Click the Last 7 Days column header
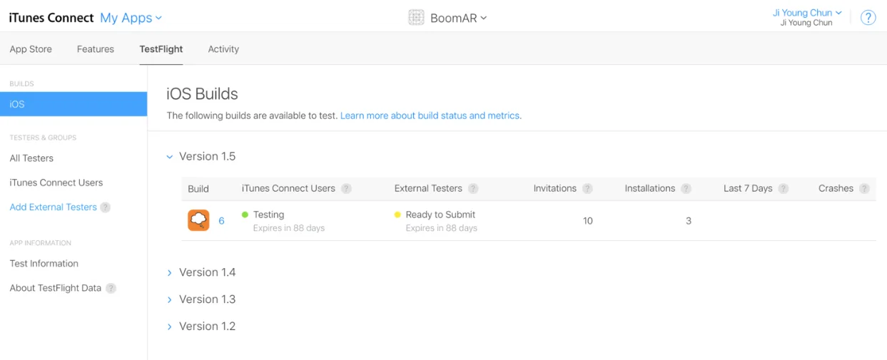 pyautogui.click(x=748, y=189)
